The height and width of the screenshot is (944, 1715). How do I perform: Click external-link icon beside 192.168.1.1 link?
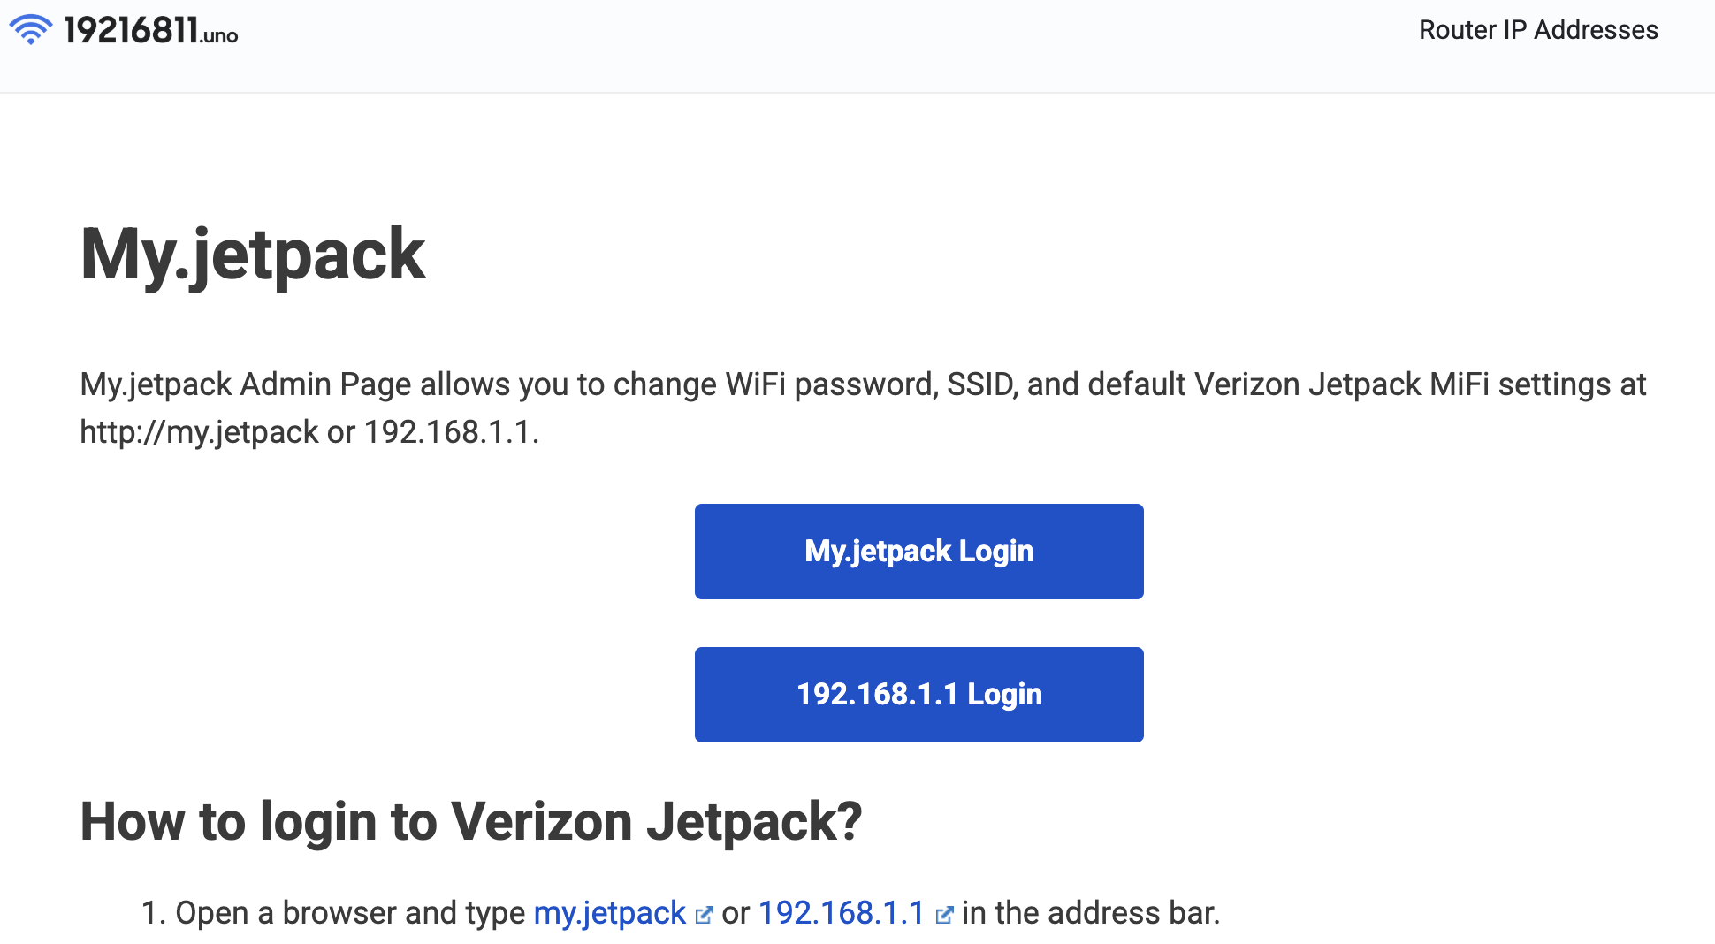point(944,915)
